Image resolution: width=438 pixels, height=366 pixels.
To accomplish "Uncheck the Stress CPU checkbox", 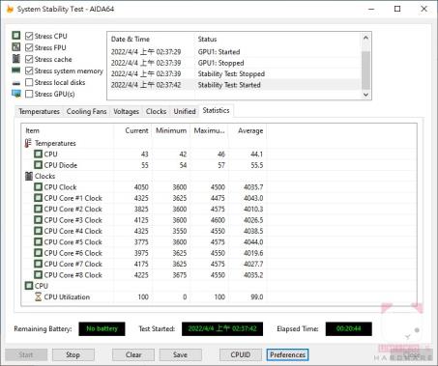I will (29, 36).
